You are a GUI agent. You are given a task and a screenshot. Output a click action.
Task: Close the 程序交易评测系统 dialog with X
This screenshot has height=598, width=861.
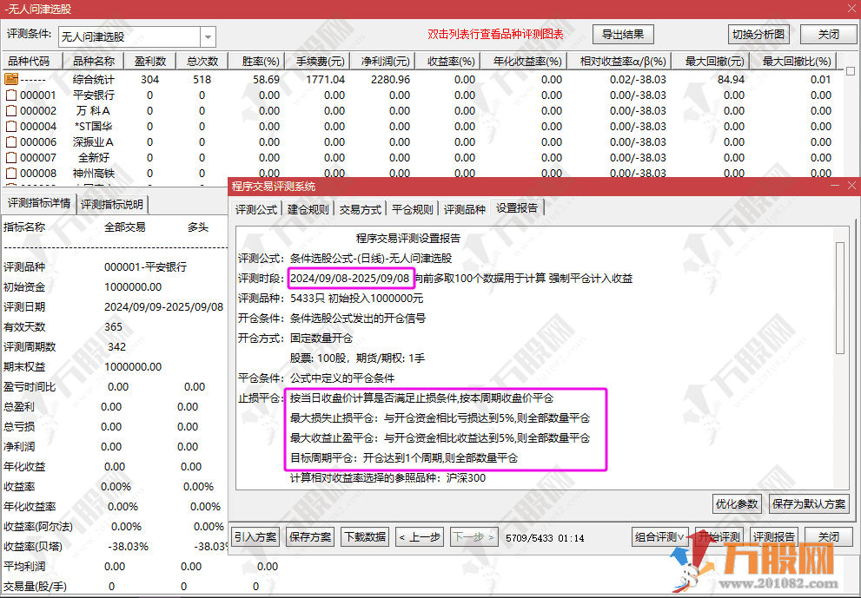click(851, 186)
